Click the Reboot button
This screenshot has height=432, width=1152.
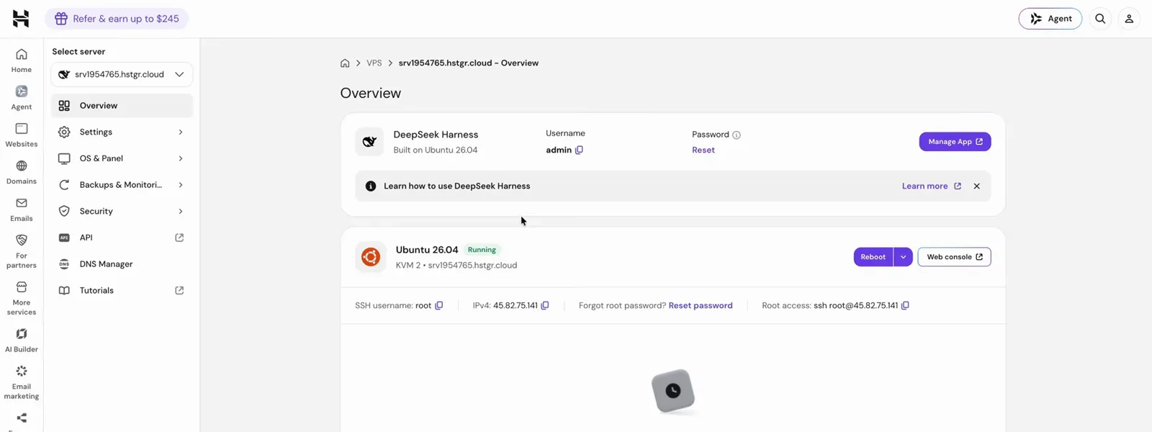(873, 257)
